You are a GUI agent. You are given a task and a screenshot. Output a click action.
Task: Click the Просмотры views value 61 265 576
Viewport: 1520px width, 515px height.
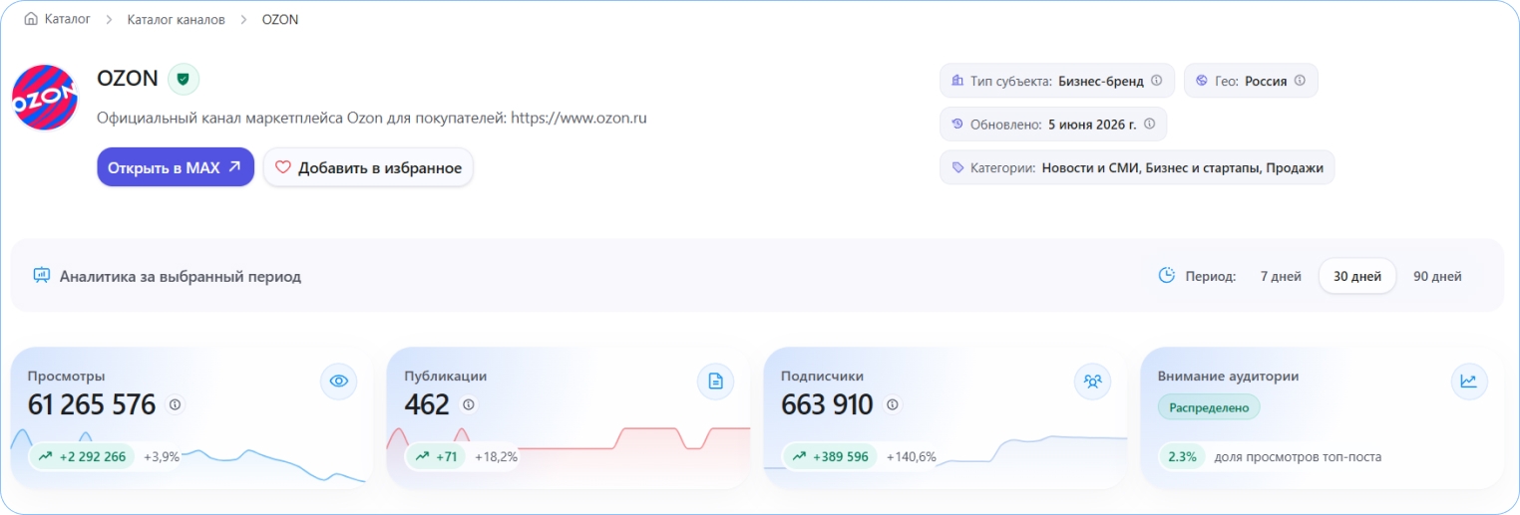[x=92, y=404]
